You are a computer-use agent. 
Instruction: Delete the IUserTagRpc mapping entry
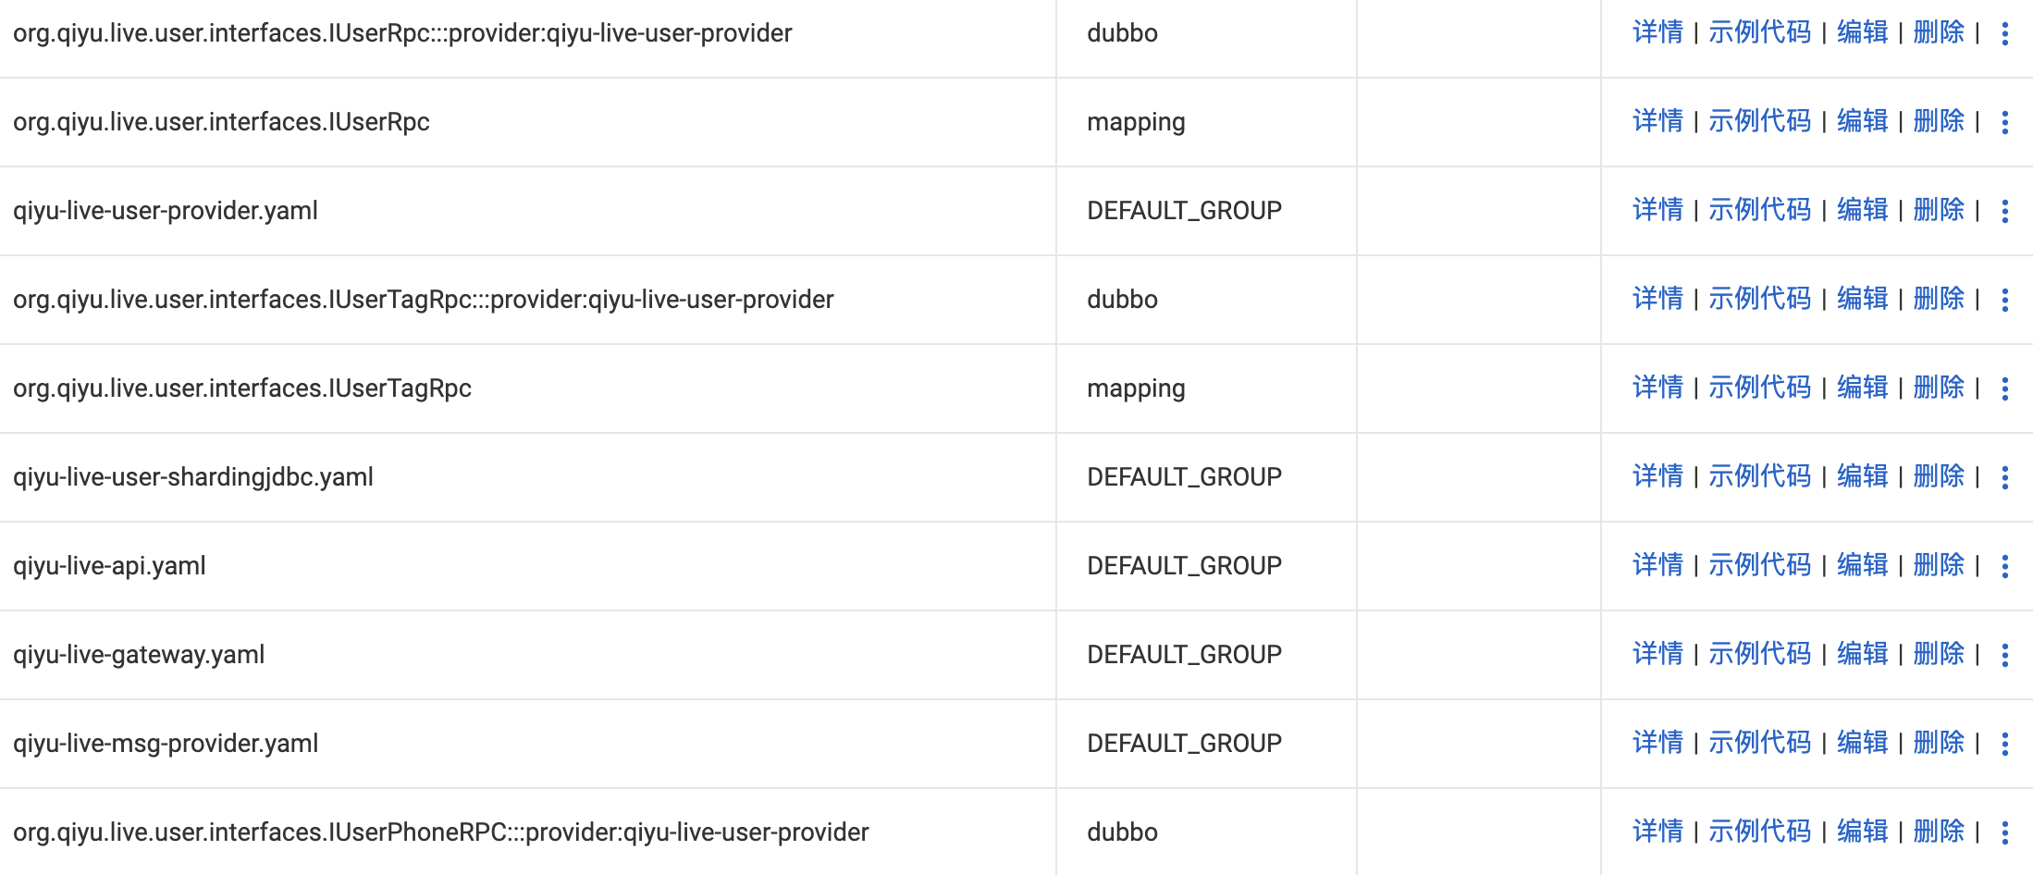coord(1939,388)
